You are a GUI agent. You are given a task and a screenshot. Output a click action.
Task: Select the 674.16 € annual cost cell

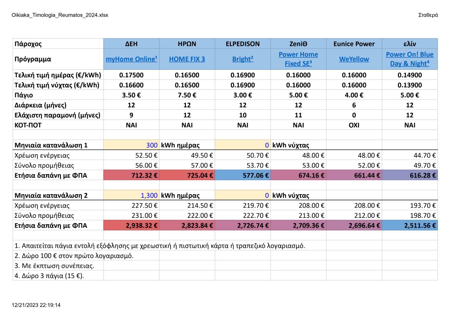[x=298, y=175]
